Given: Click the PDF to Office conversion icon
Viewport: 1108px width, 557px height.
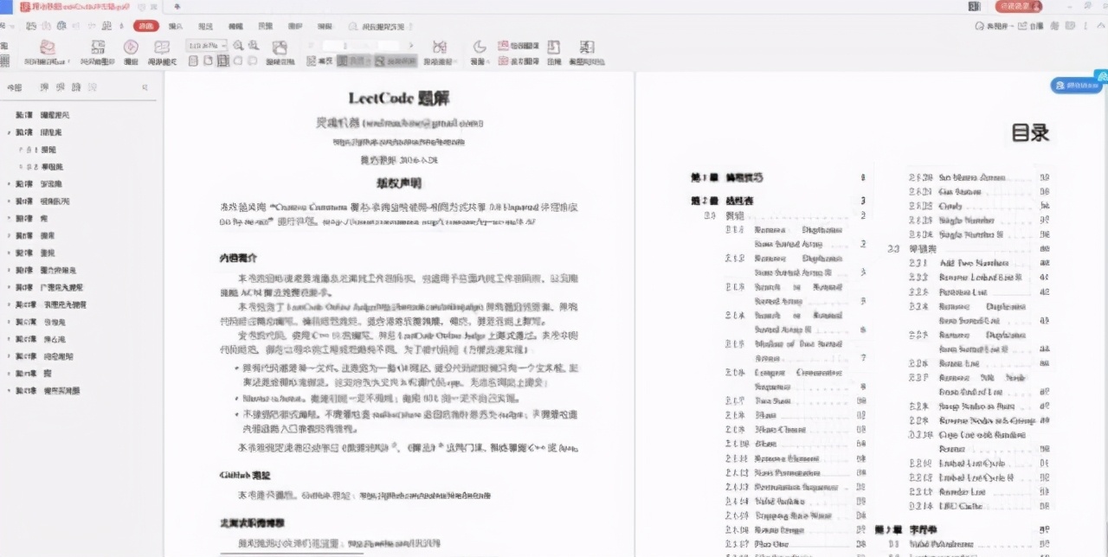Looking at the screenshot, I should (x=47, y=47).
